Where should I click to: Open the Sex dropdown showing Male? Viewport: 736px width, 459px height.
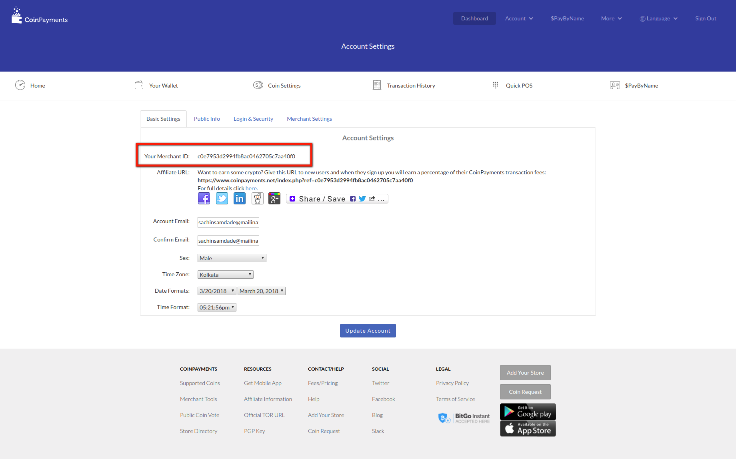click(x=232, y=258)
